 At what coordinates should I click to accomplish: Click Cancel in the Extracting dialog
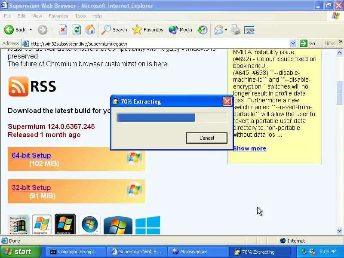(207, 138)
